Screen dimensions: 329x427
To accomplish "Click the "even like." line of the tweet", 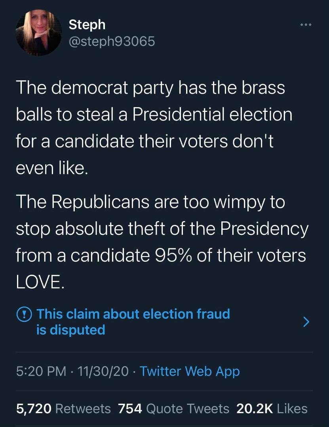I will click(52, 168).
